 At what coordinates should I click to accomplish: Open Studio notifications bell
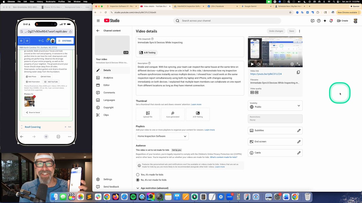[331, 21]
